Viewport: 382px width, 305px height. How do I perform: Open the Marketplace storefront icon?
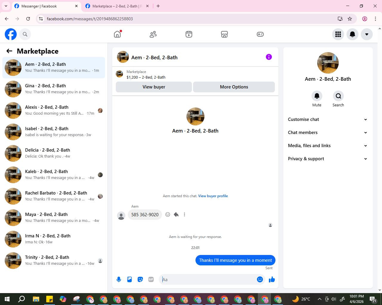click(x=224, y=34)
